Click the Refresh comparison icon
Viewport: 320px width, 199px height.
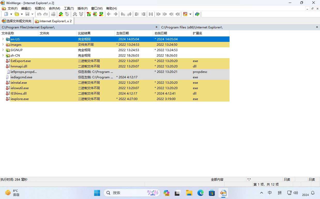(x=197, y=14)
